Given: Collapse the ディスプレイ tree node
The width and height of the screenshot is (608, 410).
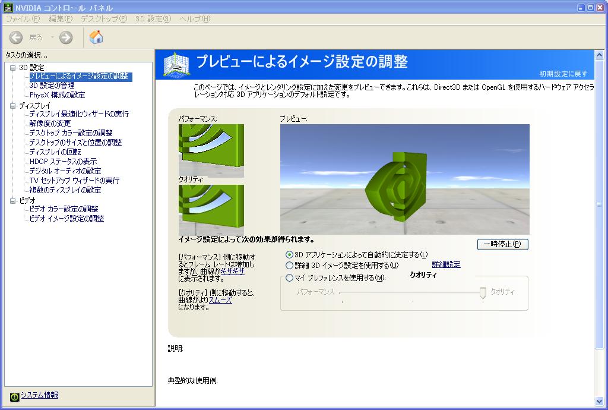Looking at the screenshot, I should (x=13, y=106).
